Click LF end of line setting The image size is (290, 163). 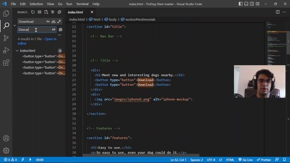pos(221,160)
